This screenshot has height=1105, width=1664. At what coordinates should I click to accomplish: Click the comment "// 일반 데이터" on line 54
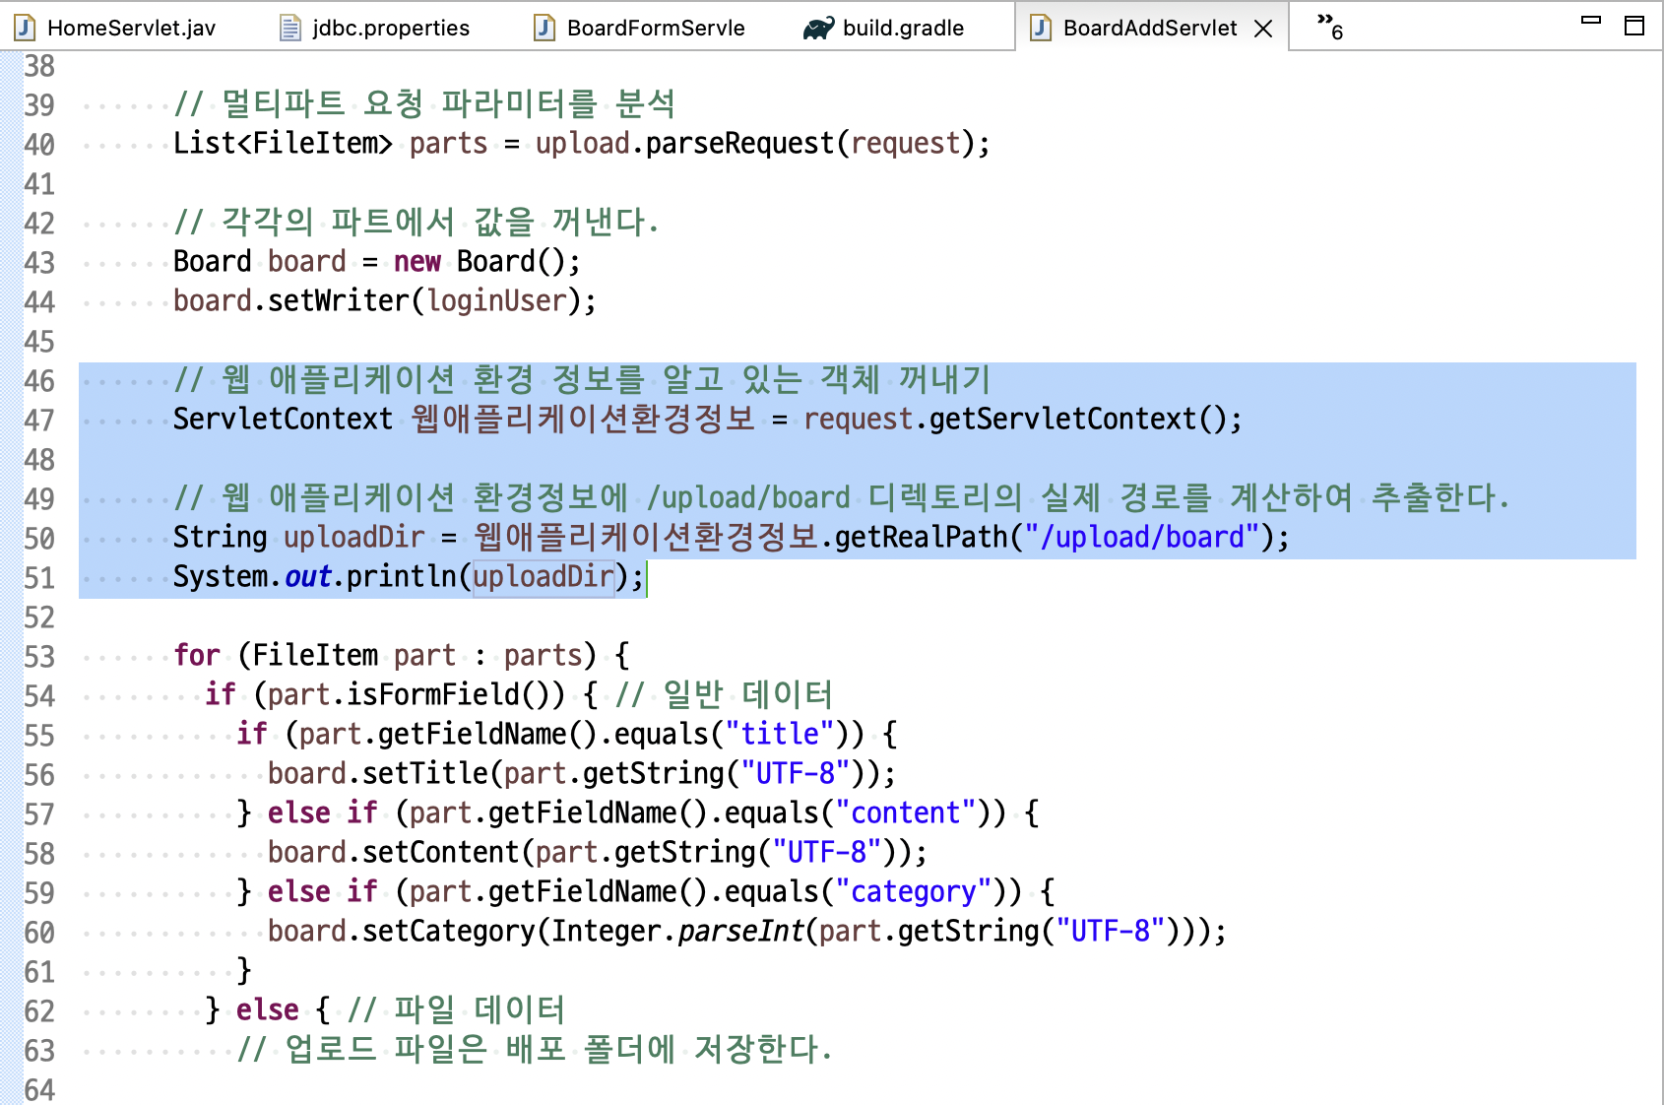point(724,695)
